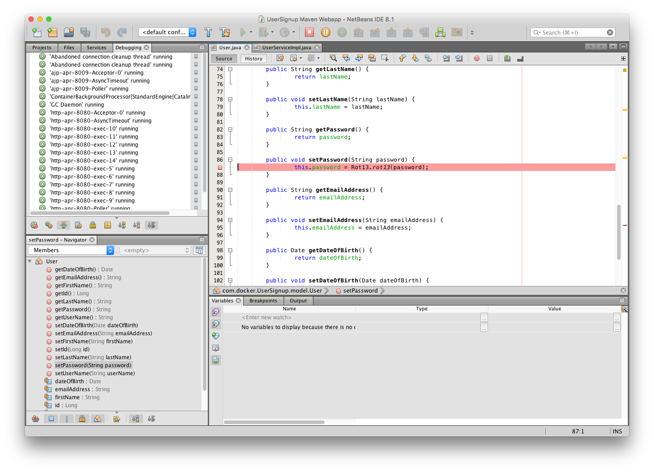Image resolution: width=654 pixels, height=472 pixels.
Task: Collapse the User class node in Navigator
Action: [30, 262]
